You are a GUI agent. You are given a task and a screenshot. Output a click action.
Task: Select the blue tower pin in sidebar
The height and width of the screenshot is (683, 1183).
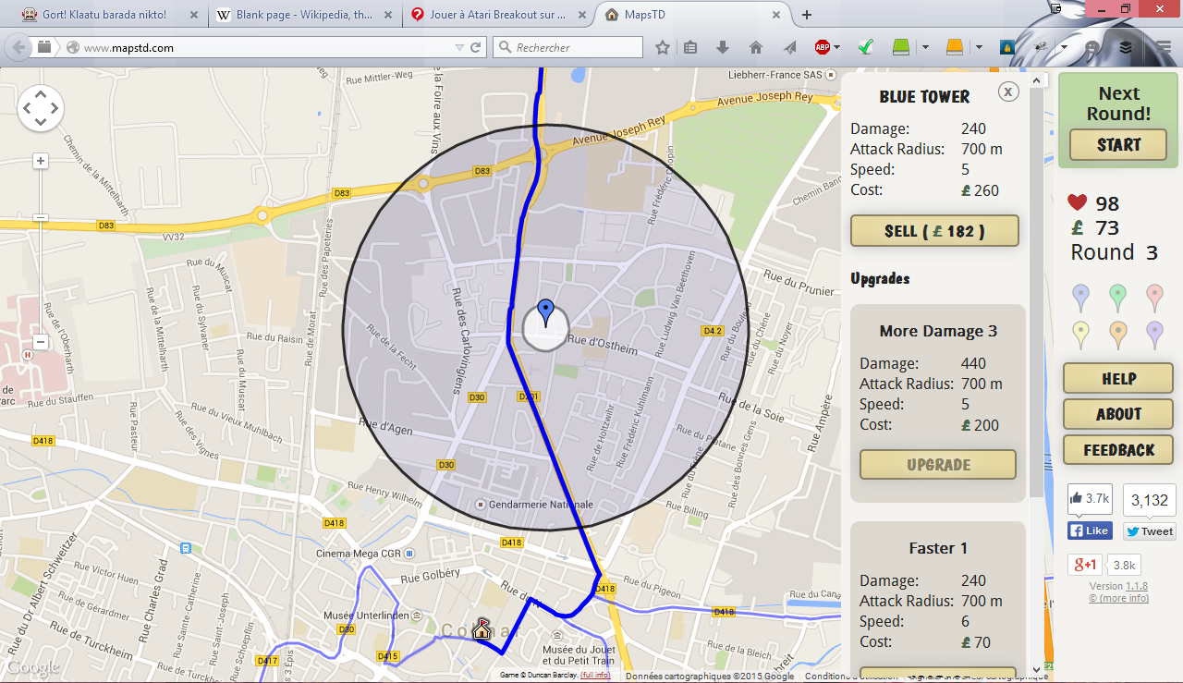1080,298
